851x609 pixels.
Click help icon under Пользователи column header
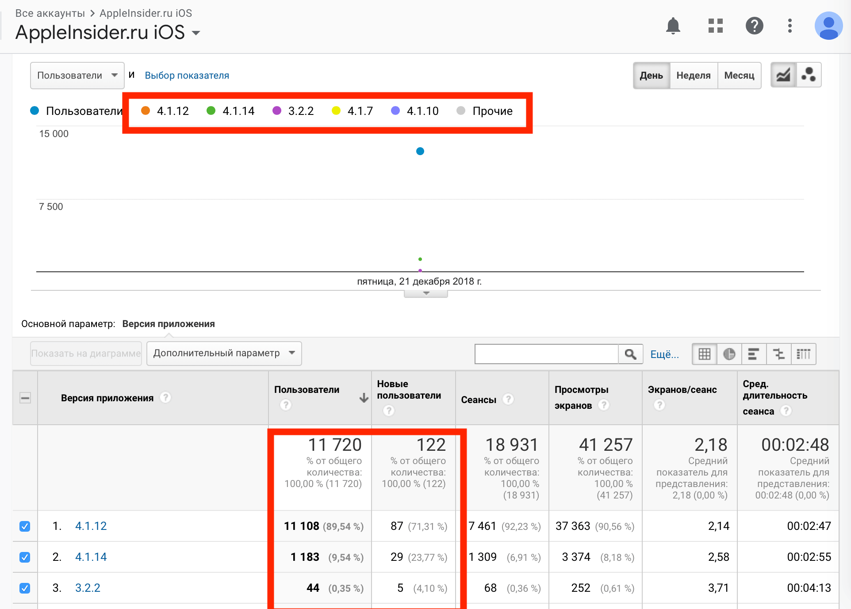[286, 405]
